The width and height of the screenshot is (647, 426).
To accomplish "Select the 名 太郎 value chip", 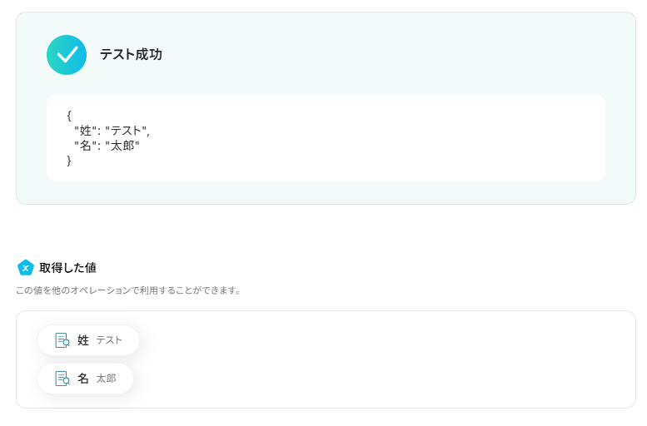I will coord(85,379).
